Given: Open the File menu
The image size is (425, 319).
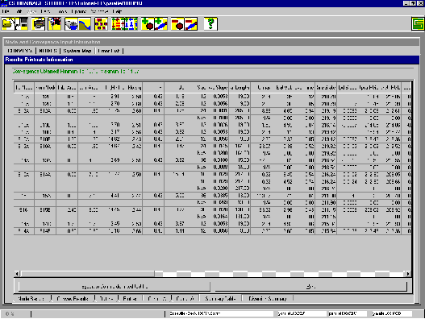Looking at the screenshot, I should tap(6, 11).
